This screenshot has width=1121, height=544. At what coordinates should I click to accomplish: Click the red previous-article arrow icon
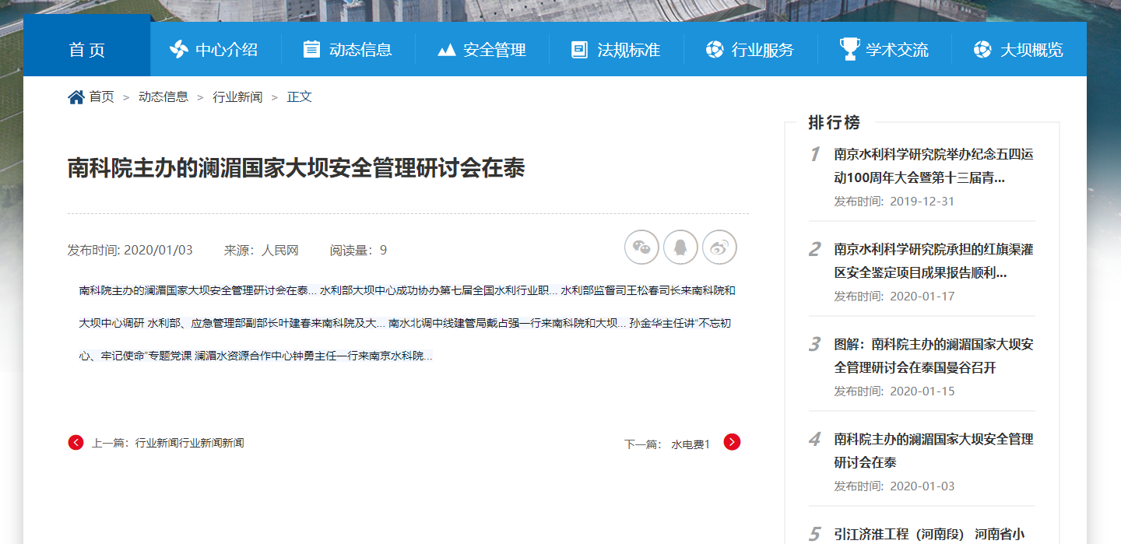tap(76, 442)
